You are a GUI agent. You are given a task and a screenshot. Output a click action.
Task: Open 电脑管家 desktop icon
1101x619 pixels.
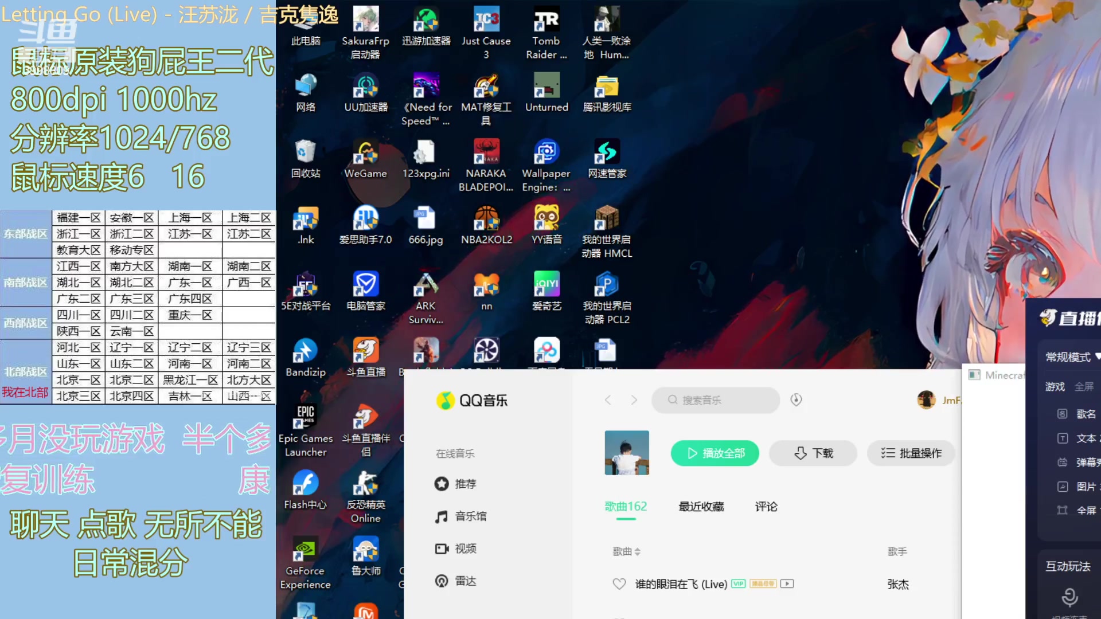(x=365, y=291)
